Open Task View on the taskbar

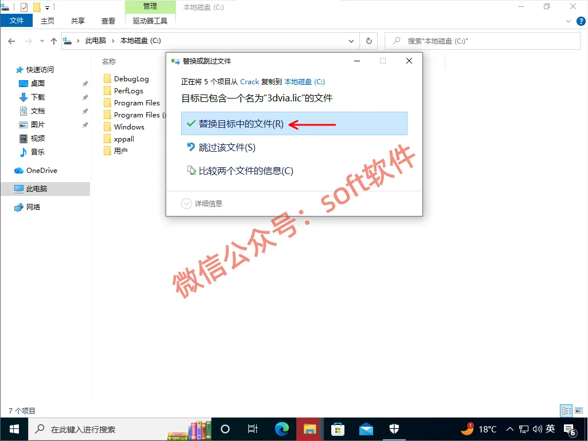pos(253,430)
